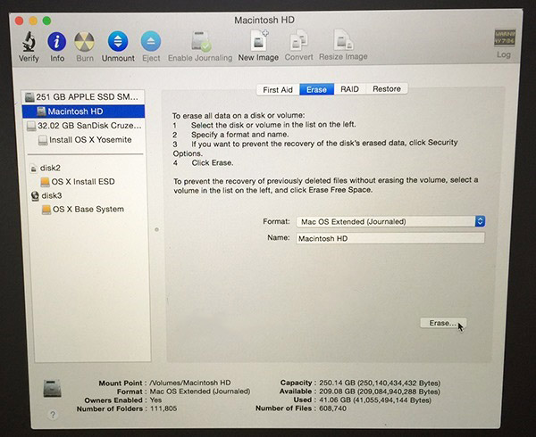Click the Verify microscope icon
536x437 pixels.
[29, 41]
